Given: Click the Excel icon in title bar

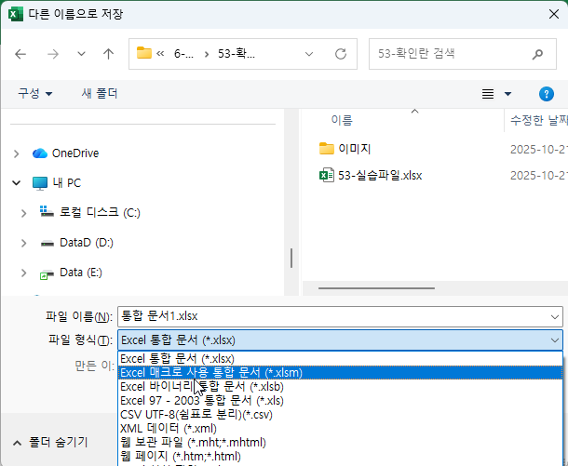Looking at the screenshot, I should click(15, 15).
